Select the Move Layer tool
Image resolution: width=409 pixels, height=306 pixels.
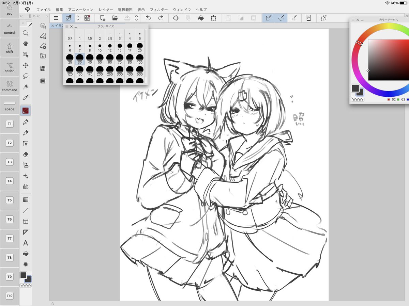tap(26, 65)
